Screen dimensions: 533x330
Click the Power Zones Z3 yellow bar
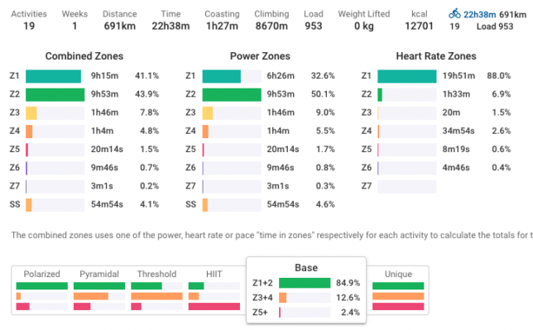208,112
